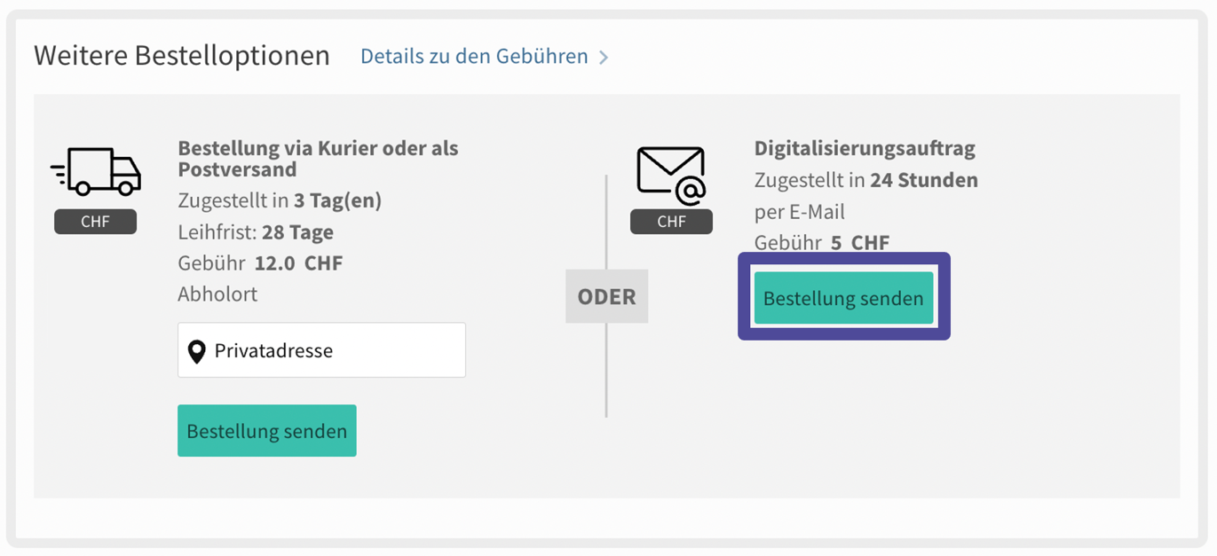1217x556 pixels.
Task: Click the CHF badge below the truck
Action: [95, 222]
